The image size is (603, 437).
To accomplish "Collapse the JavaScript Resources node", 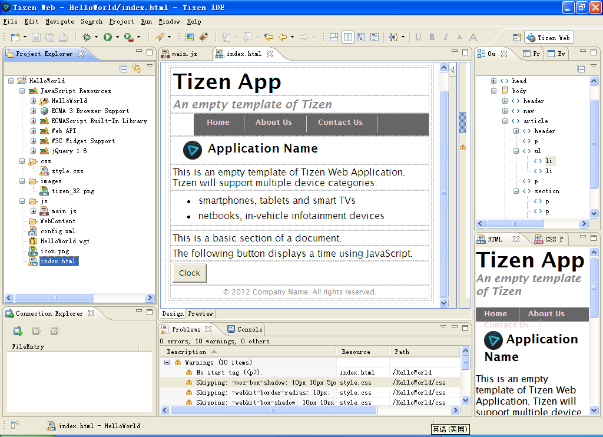I will [x=22, y=91].
